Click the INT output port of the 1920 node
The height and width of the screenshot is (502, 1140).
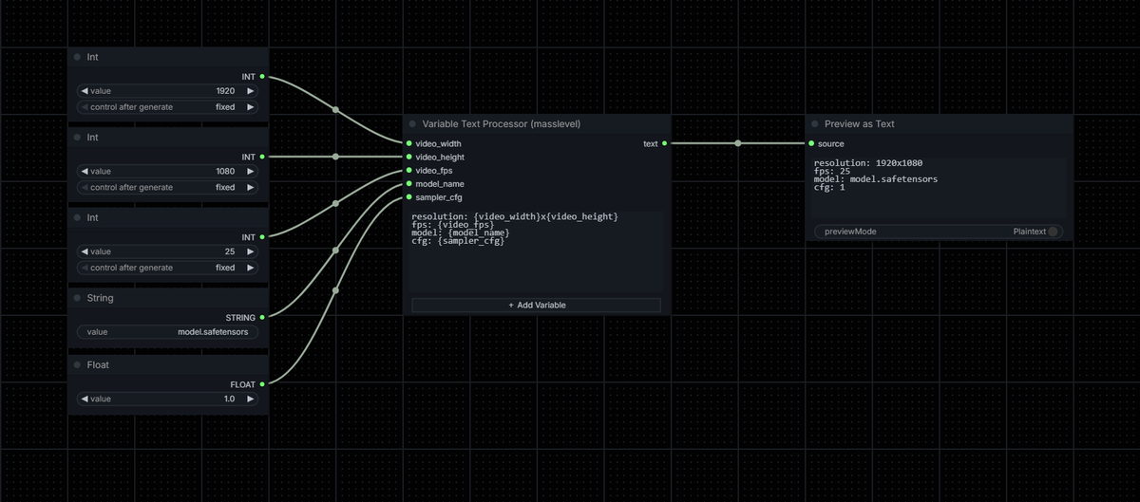point(261,76)
